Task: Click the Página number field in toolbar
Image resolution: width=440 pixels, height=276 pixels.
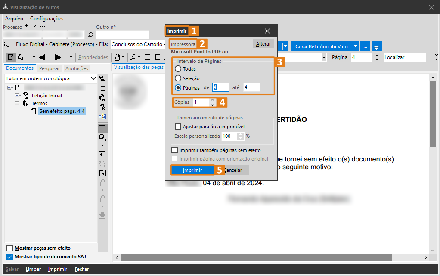Action: coord(362,57)
